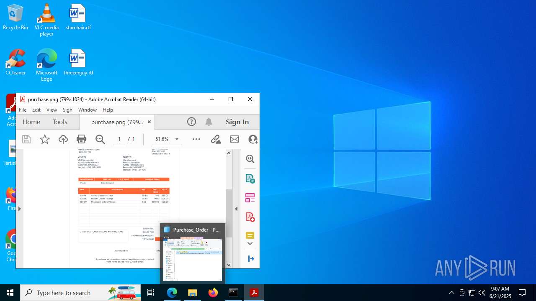Open the zoom level dropdown arrow
536x301 pixels.
[177, 139]
